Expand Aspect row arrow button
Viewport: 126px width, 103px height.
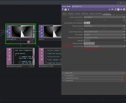tap(124, 29)
